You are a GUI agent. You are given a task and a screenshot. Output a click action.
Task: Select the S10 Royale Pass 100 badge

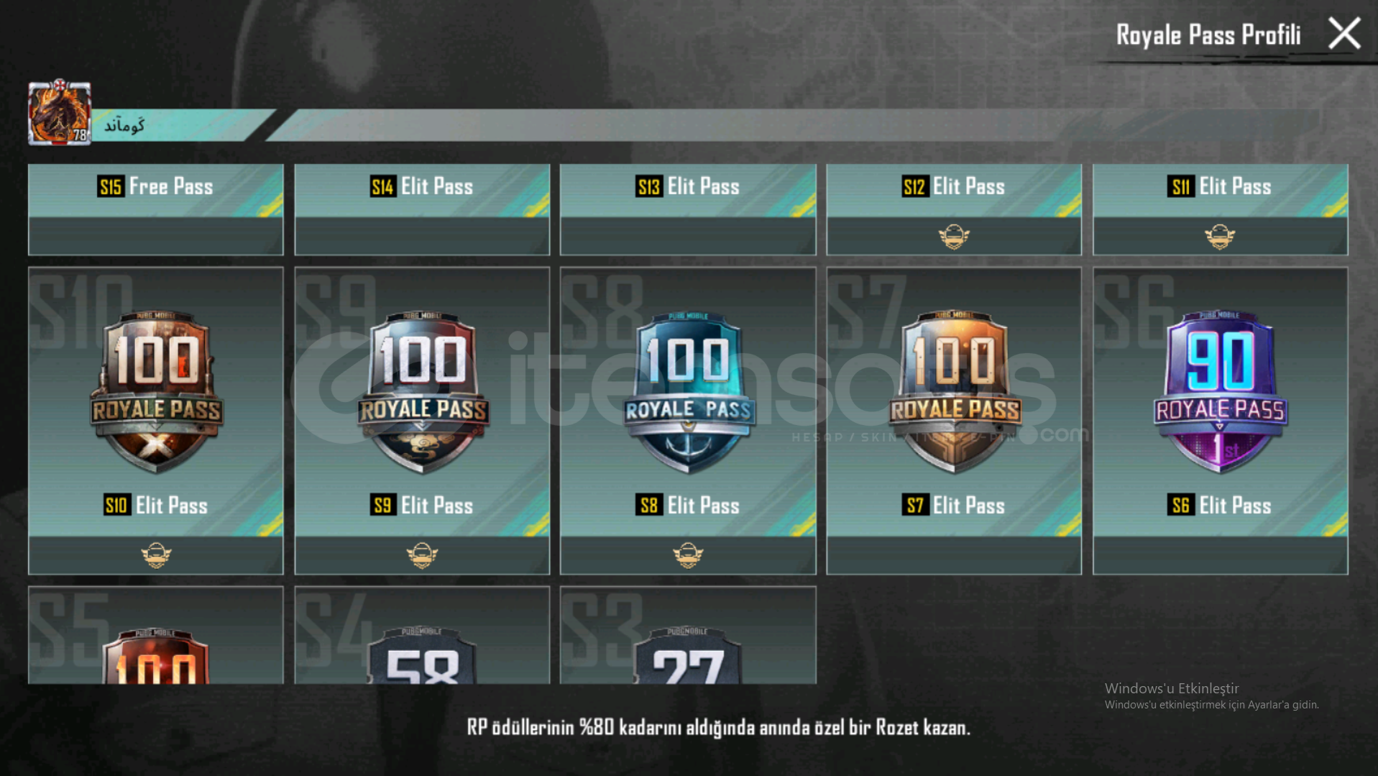156,392
